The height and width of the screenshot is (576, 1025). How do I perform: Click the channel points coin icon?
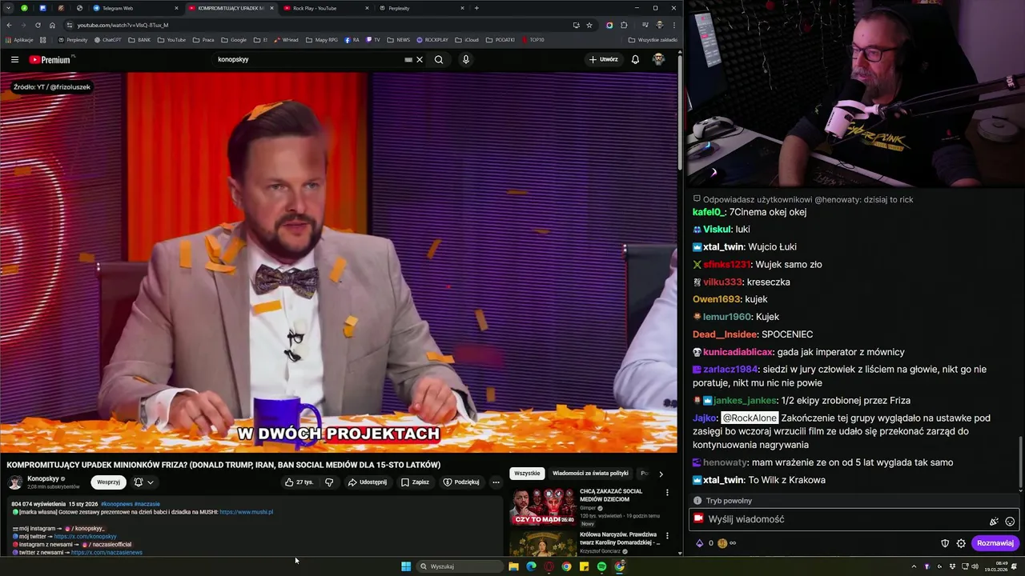pos(722,543)
